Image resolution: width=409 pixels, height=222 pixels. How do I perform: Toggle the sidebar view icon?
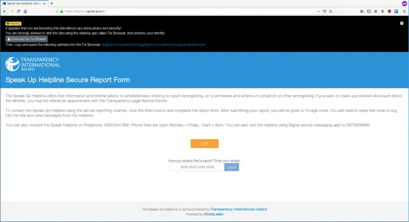point(369,11)
